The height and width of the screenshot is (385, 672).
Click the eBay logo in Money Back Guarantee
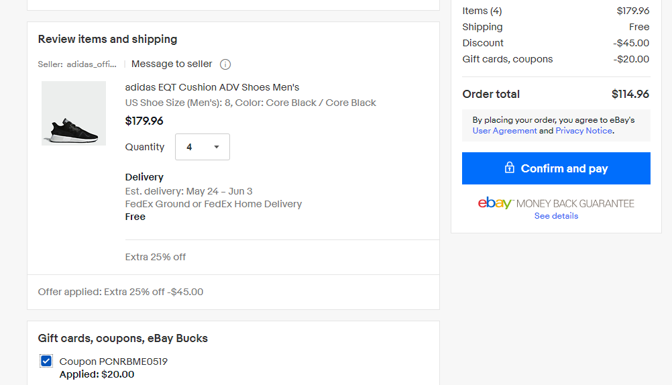pos(494,203)
